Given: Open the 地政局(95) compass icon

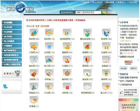Looking at the screenshot, I should pos(34,60).
